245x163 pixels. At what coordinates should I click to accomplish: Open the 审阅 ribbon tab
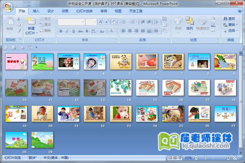104,11
